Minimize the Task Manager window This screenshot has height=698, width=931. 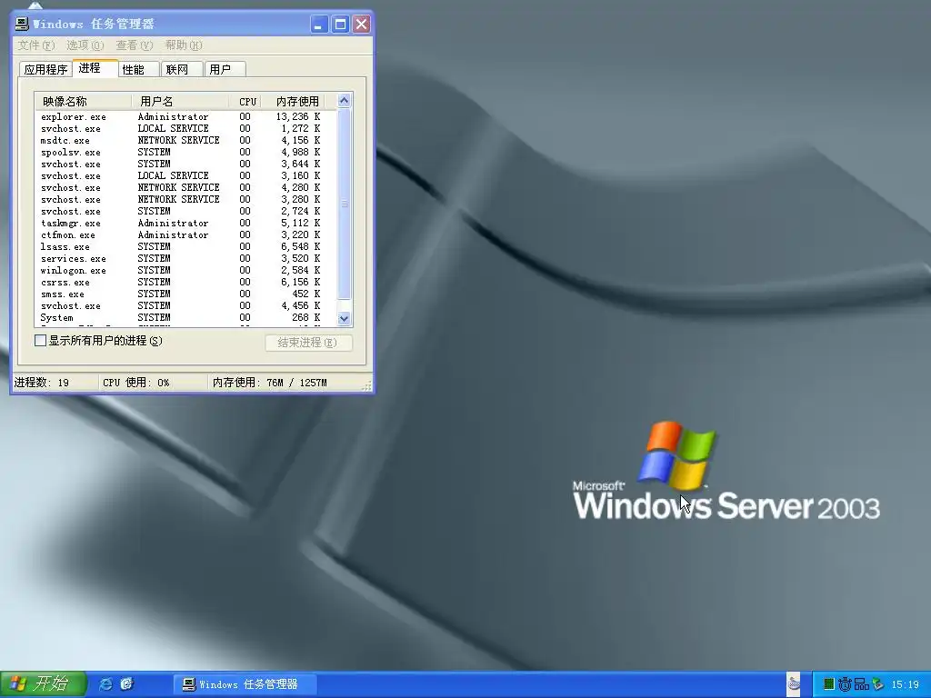click(319, 25)
